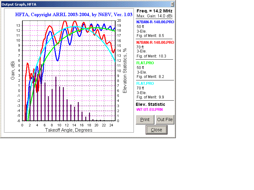This screenshot has height=190, width=254.
Task: Click the 'Elevation Statistics, %' axis label
Action: coord(125,70)
